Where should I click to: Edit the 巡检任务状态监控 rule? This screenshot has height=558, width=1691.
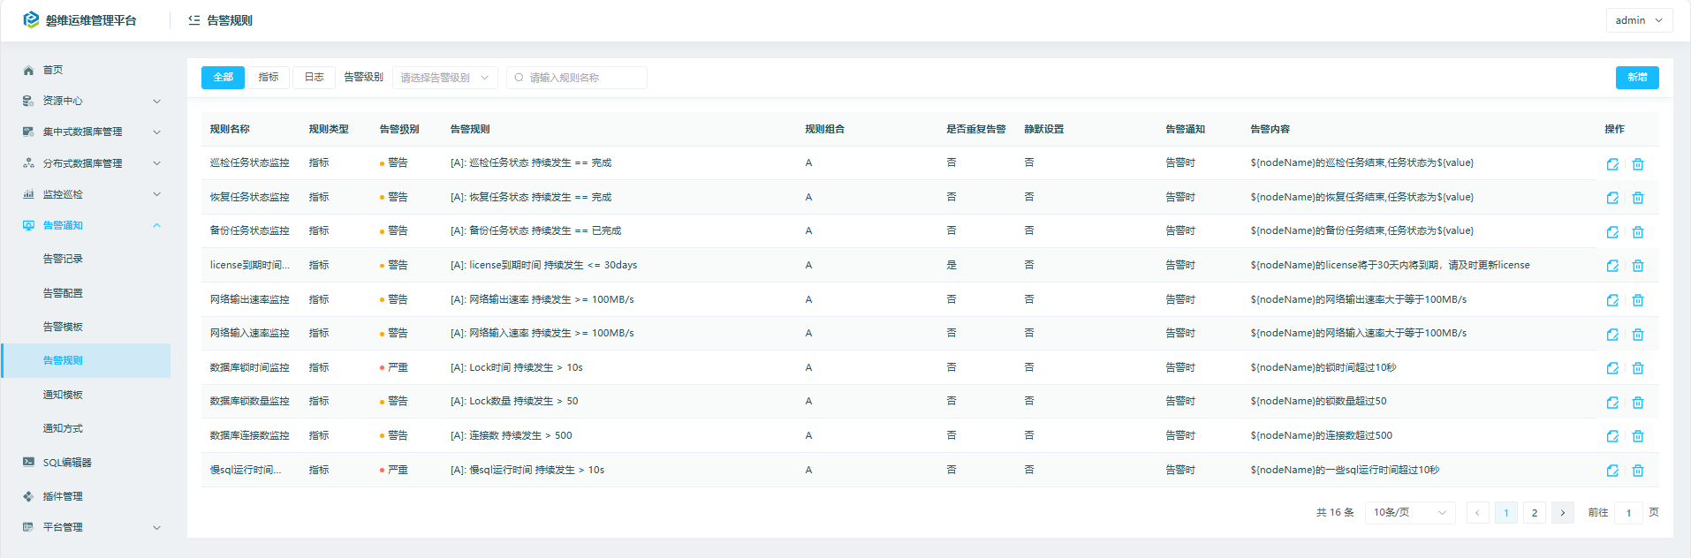point(1612,164)
